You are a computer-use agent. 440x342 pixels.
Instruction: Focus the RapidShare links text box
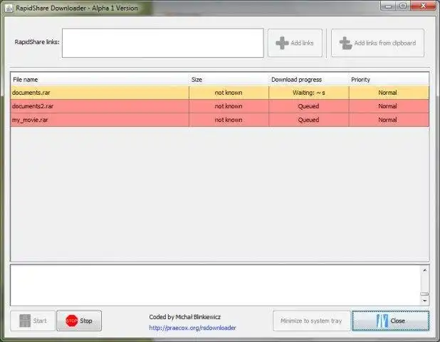[x=163, y=43]
